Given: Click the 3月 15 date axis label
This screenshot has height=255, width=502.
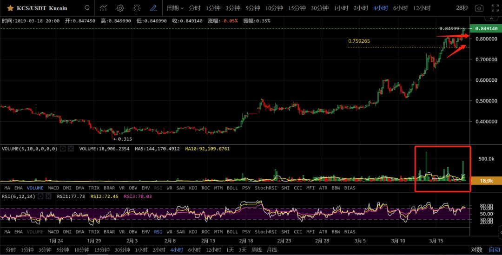Looking at the screenshot, I should pyautogui.click(x=436, y=241).
